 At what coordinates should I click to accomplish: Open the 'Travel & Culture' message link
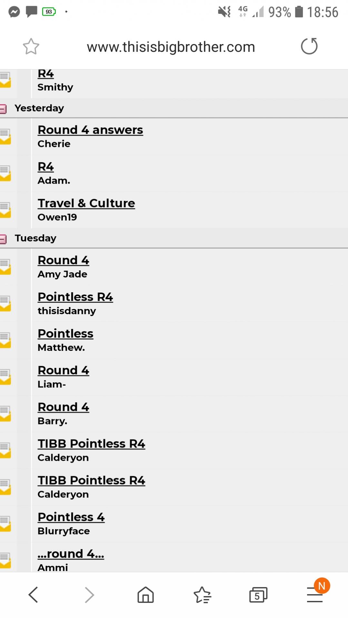click(x=86, y=203)
